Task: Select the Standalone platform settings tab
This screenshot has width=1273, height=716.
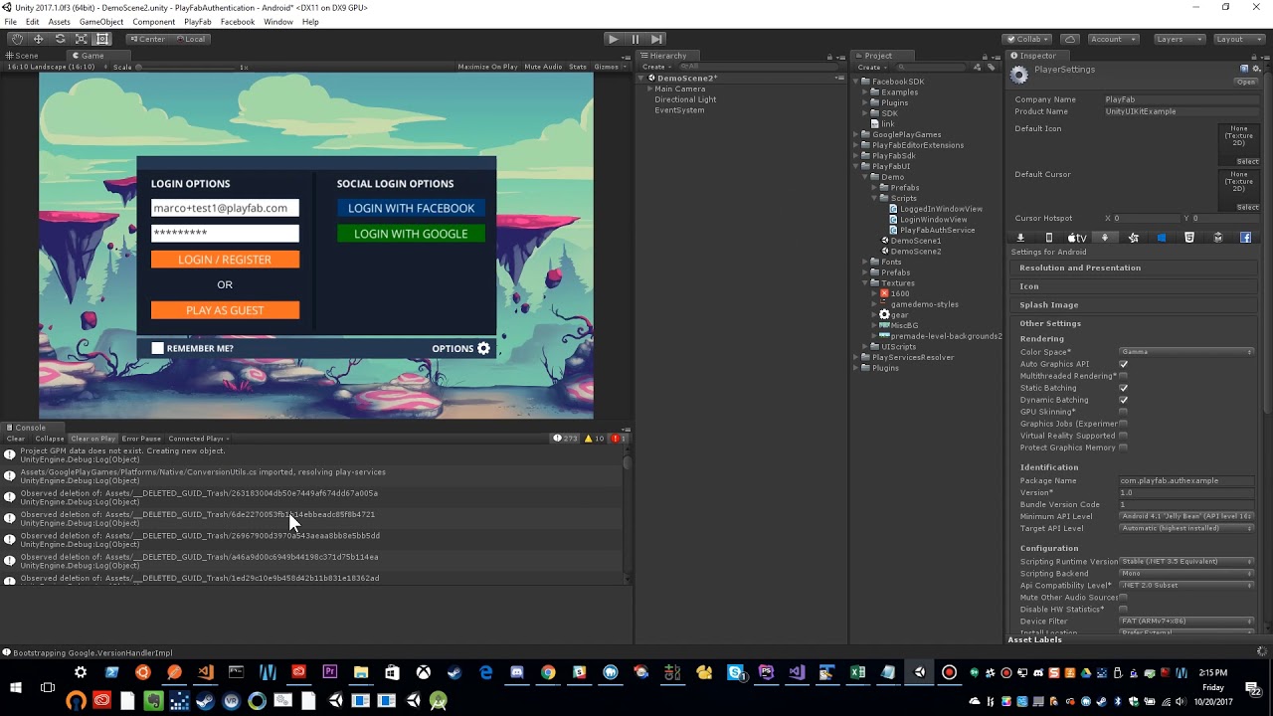Action: [x=1020, y=238]
